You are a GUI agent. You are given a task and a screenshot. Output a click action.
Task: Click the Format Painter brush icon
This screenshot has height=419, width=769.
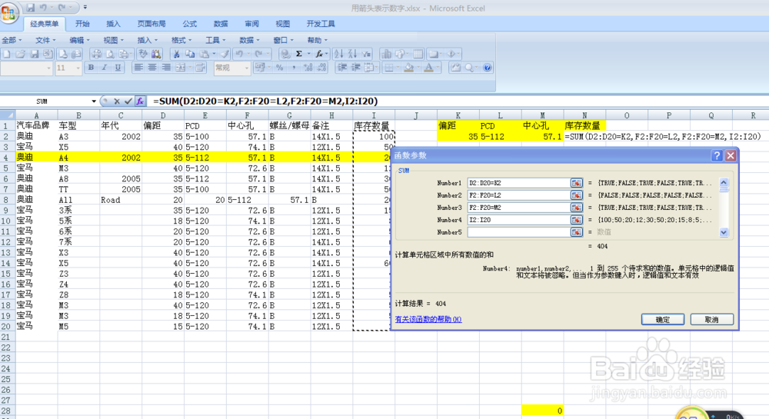tap(225, 54)
